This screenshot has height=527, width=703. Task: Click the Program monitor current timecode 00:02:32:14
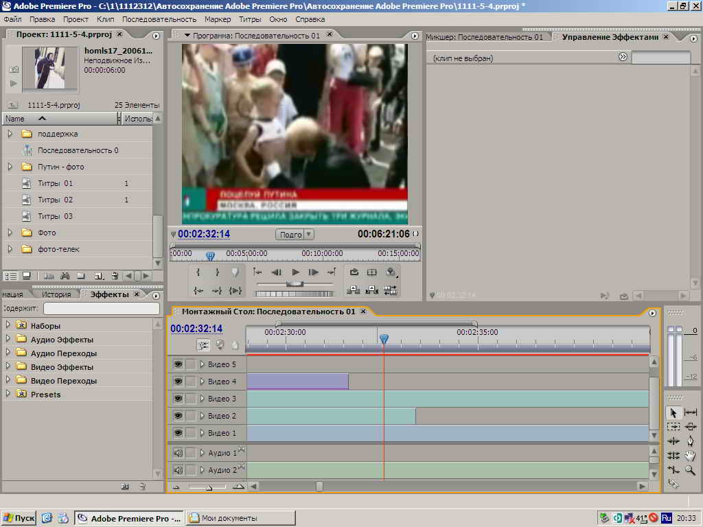[x=204, y=234]
